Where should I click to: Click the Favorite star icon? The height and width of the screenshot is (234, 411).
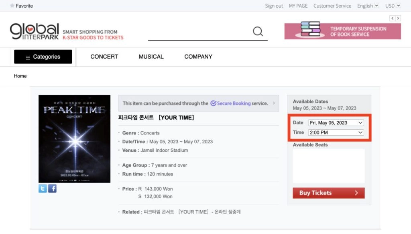[x=12, y=6]
